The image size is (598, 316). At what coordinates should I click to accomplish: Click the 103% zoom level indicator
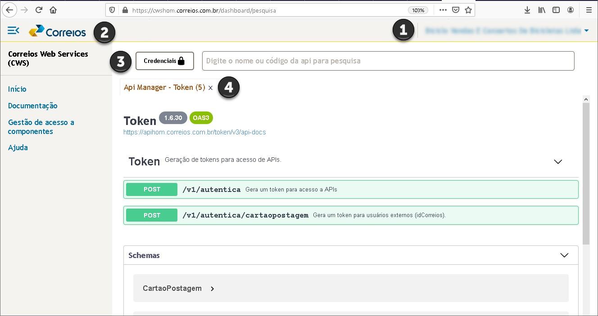(418, 10)
